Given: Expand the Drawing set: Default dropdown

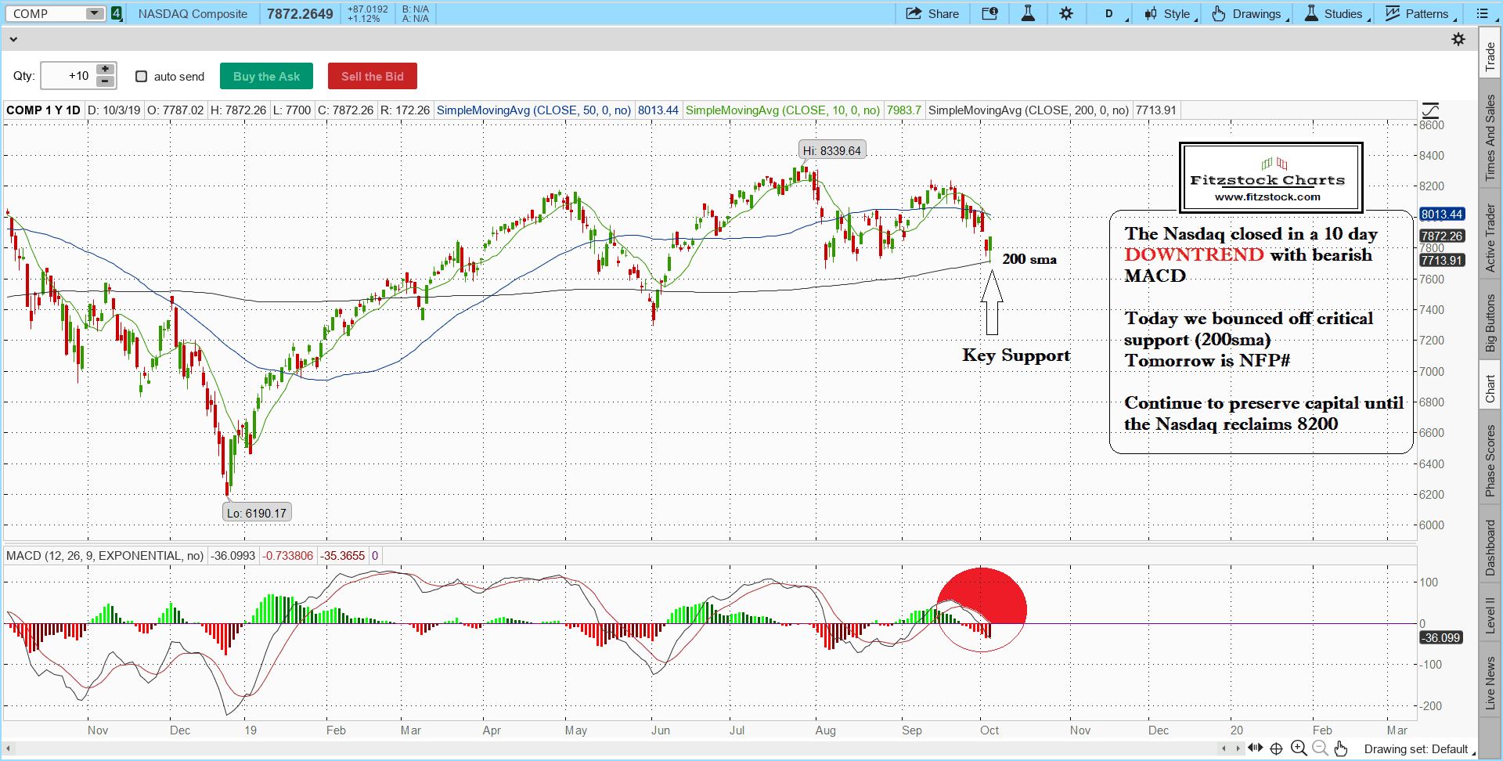Looking at the screenshot, I should point(1418,749).
